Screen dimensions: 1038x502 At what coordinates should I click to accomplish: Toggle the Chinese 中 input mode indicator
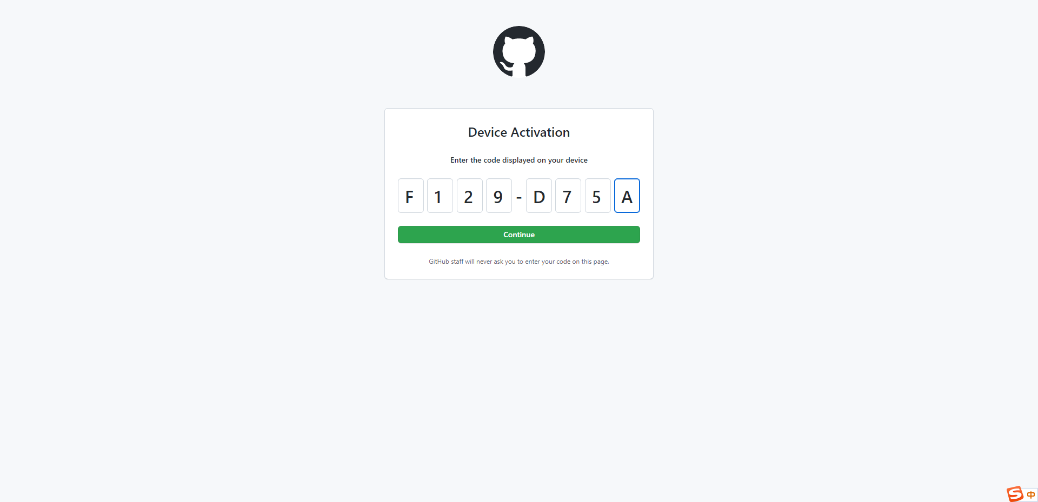(1031, 494)
